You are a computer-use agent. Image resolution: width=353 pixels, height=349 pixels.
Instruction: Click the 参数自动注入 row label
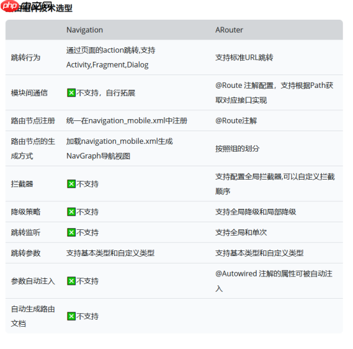[x=33, y=281]
